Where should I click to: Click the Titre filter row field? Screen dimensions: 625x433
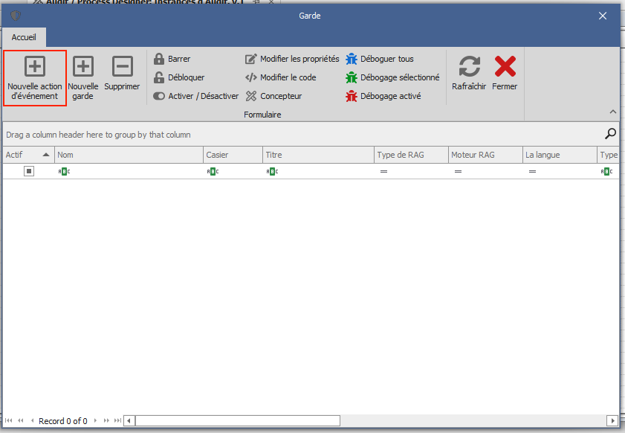(x=319, y=171)
